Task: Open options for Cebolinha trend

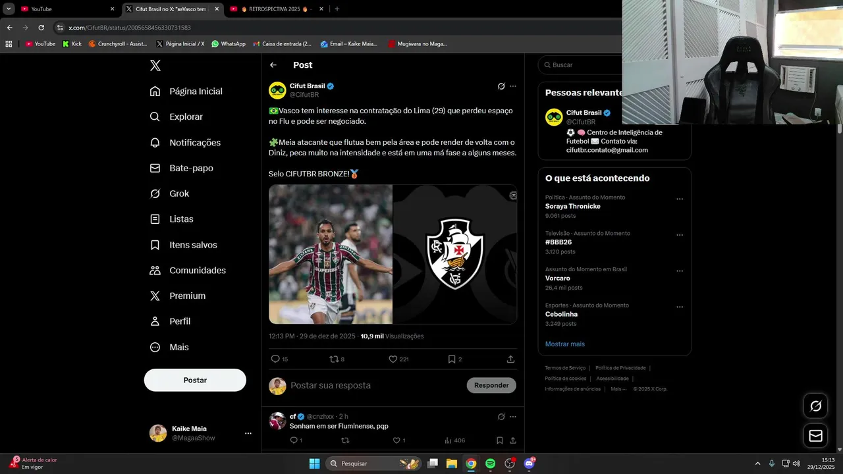Action: coord(680,307)
